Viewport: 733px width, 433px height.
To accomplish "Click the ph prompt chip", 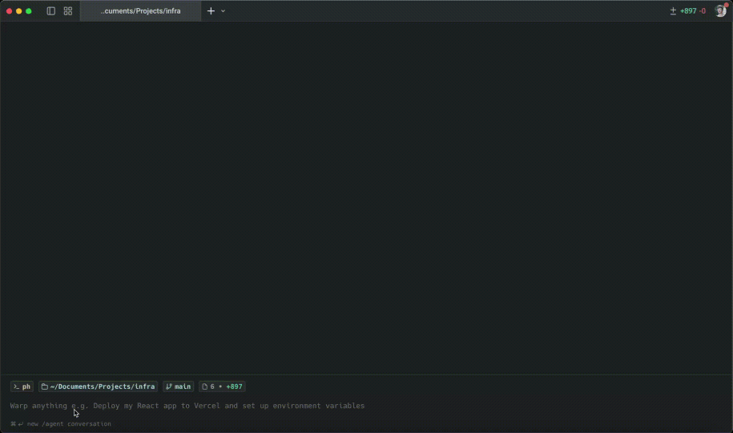I will 22,386.
